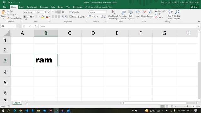Switch to the Formulas tab
Screen dimensions: 201x113
coord(44,7)
